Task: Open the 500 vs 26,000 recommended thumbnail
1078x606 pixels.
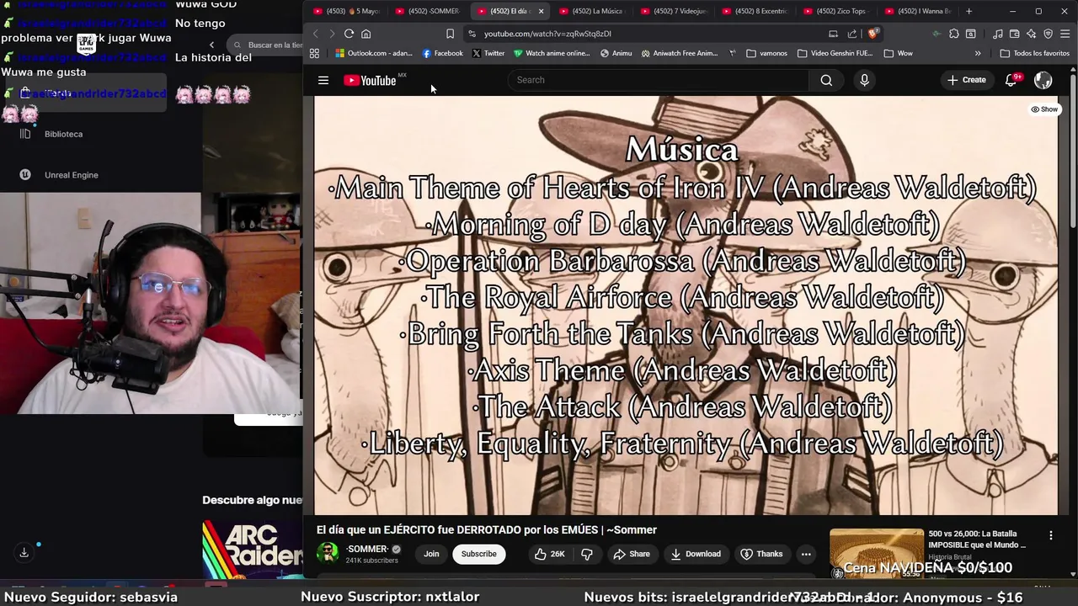Action: tap(877, 553)
